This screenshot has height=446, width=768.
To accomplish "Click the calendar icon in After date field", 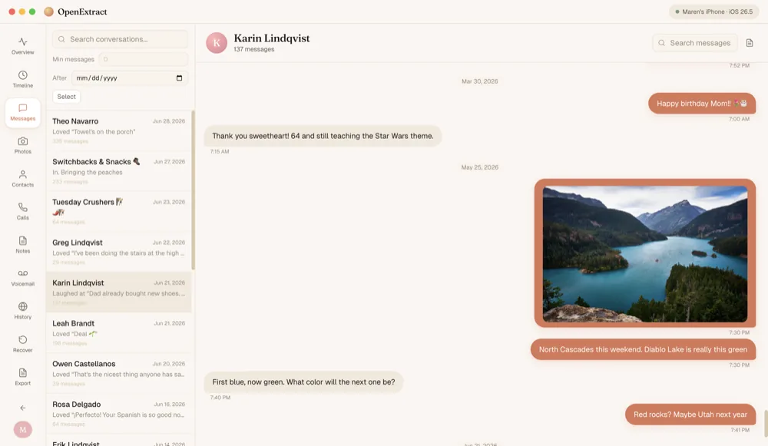I will [179, 78].
